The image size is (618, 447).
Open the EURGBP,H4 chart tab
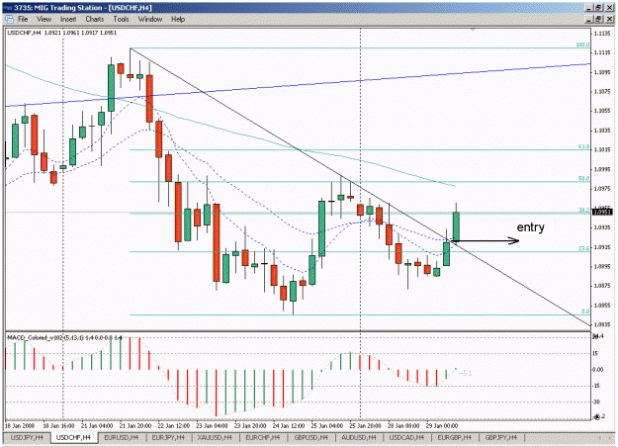point(455,437)
